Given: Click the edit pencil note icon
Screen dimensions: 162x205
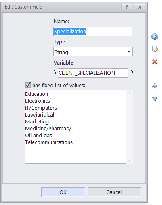Looking at the screenshot, I should point(155,49).
